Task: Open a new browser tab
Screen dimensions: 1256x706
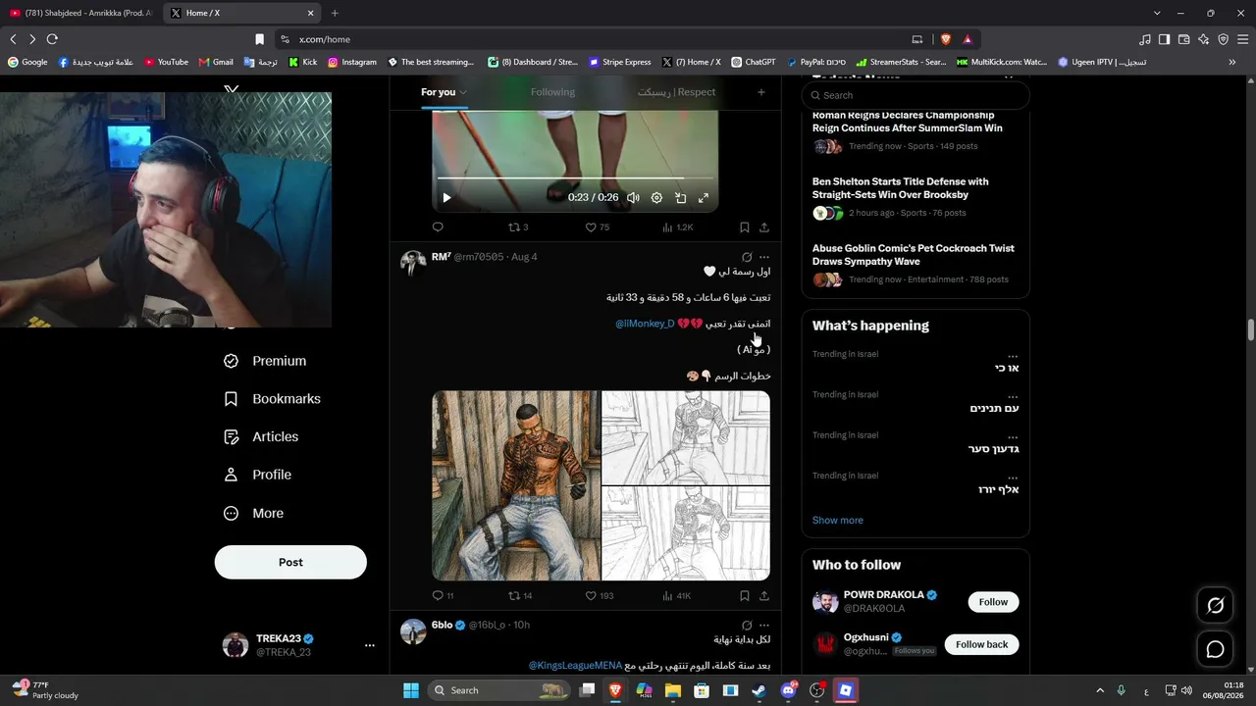Action: tap(335, 13)
